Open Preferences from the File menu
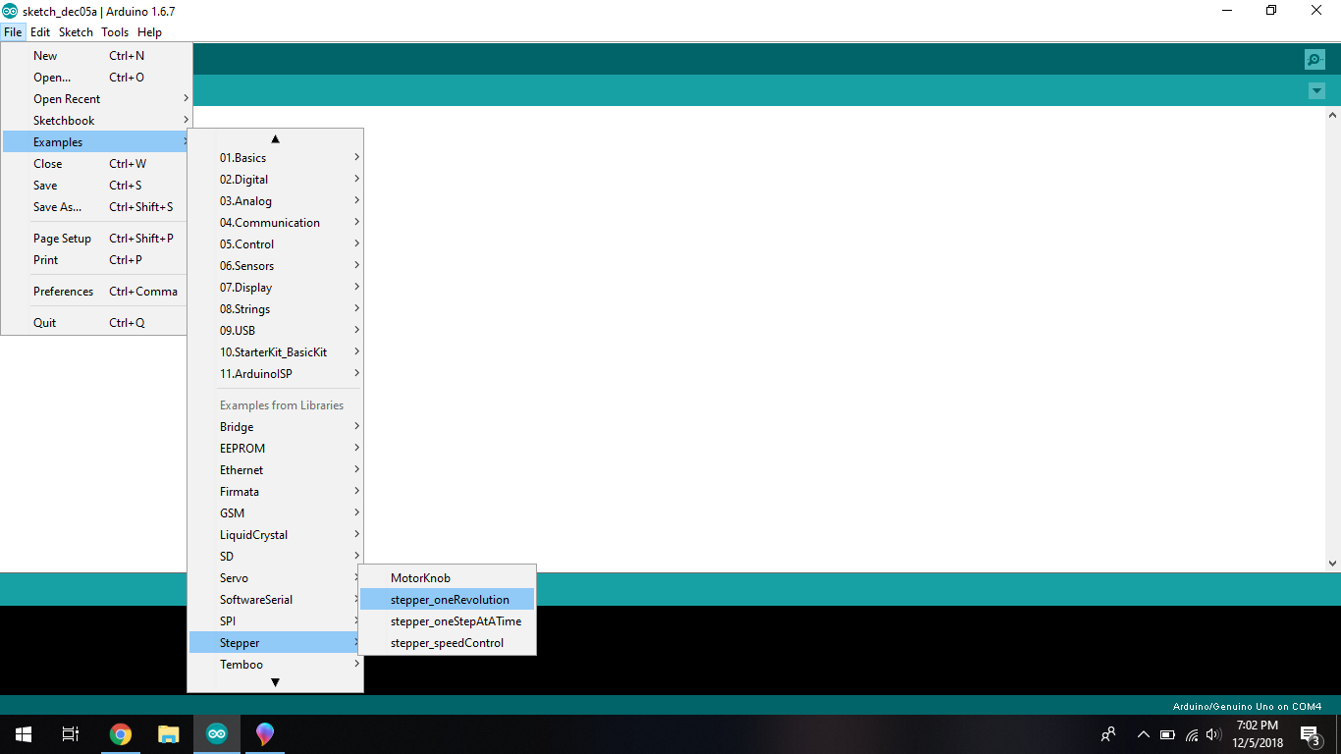The width and height of the screenshot is (1341, 754). (96, 292)
